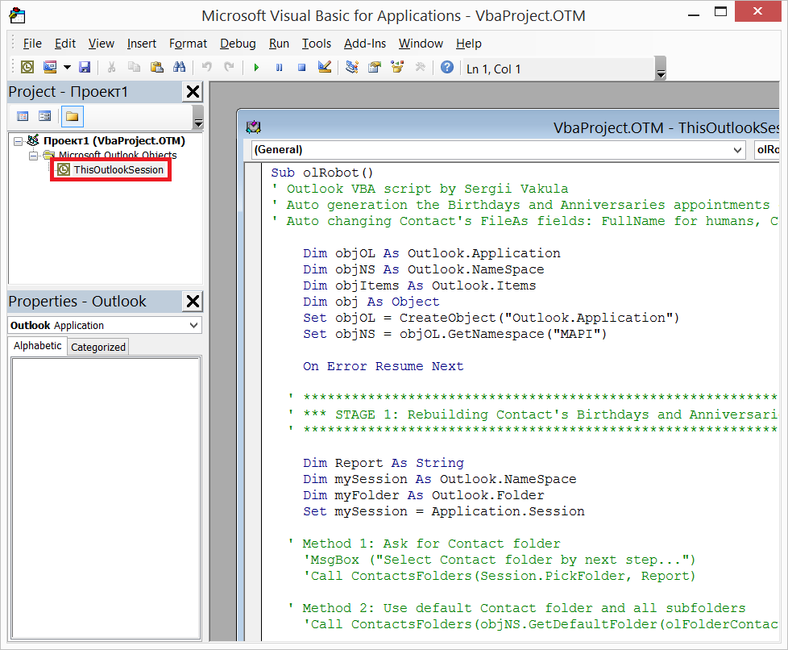Viewport: 788px width, 650px height.
Task: Insert UserForm toolbar icon
Action: (50, 67)
